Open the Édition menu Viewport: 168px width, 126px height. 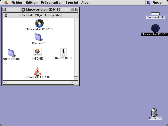(32, 2)
